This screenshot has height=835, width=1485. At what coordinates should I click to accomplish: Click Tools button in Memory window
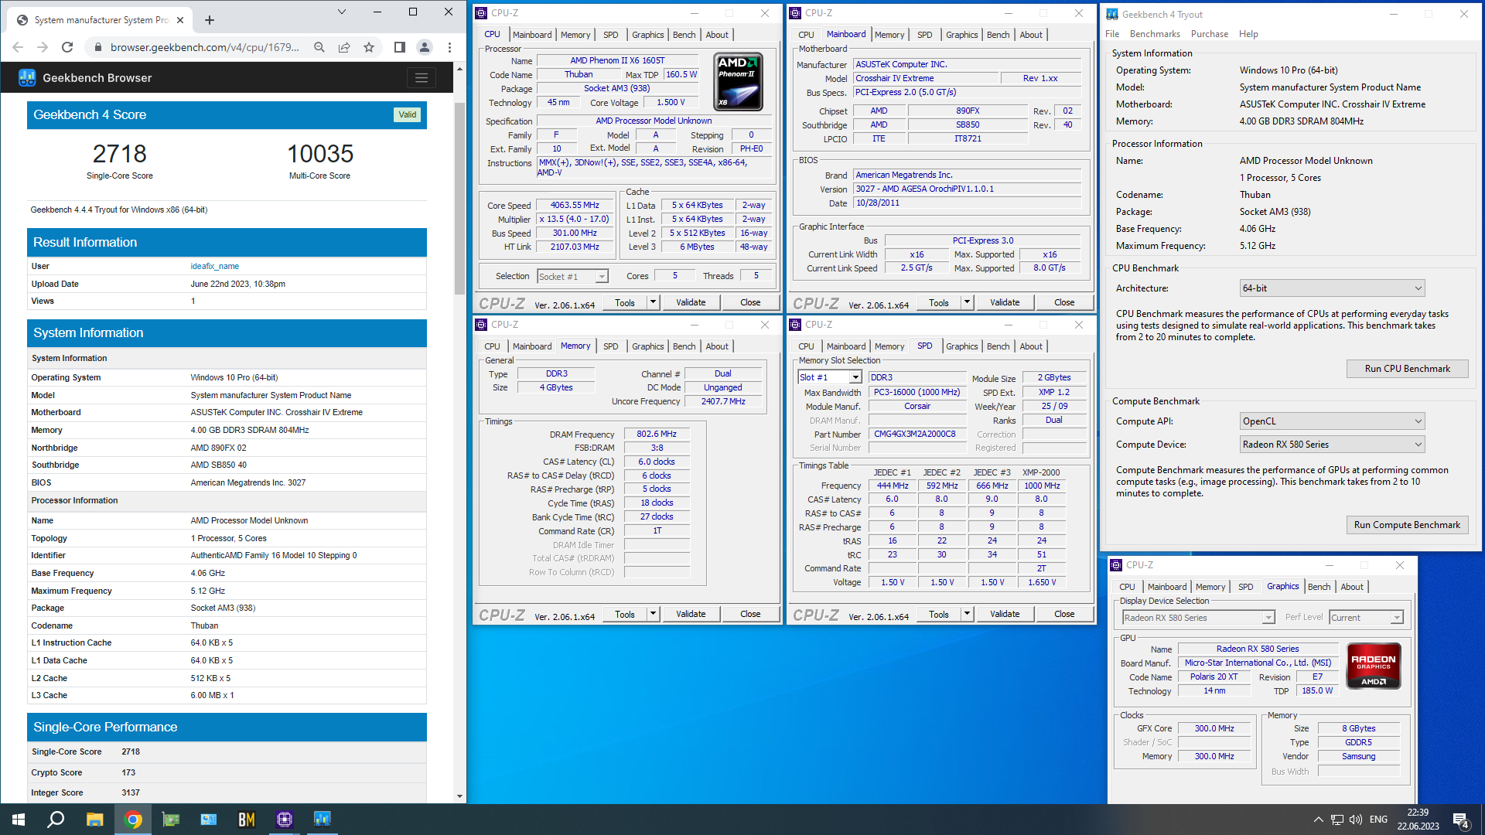[625, 614]
